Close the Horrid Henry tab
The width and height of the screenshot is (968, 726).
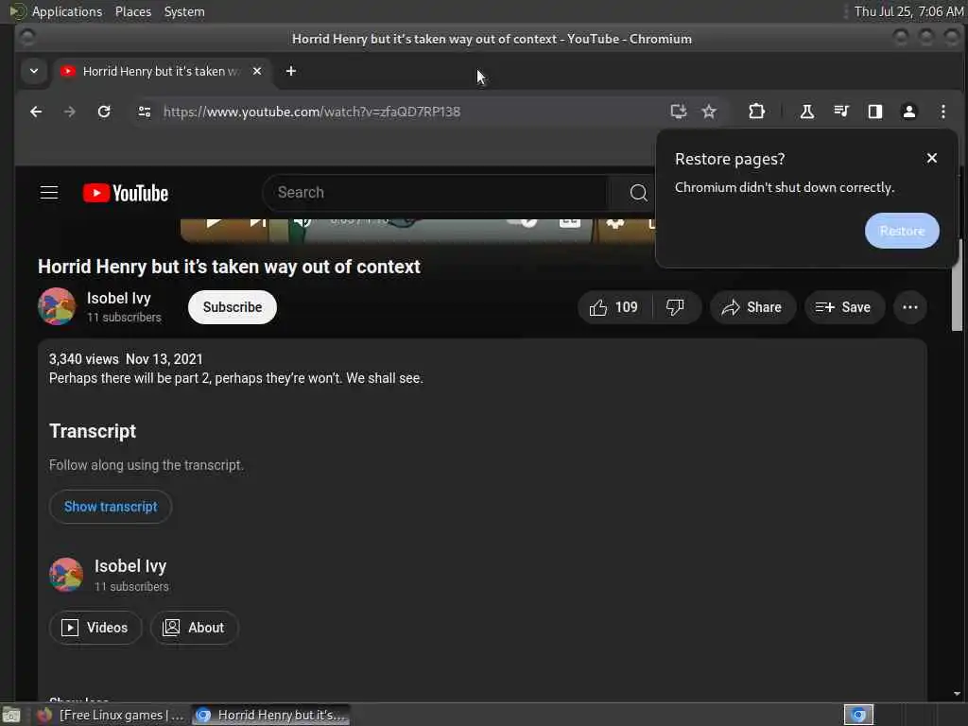pos(257,71)
